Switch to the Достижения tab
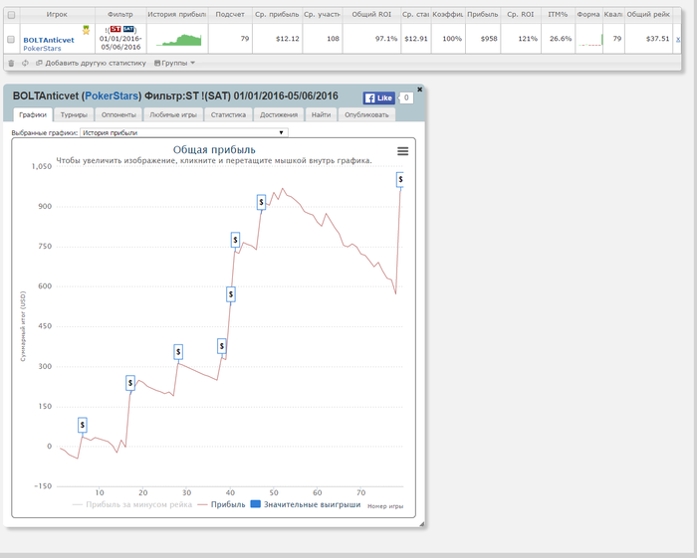697x558 pixels. [x=279, y=114]
